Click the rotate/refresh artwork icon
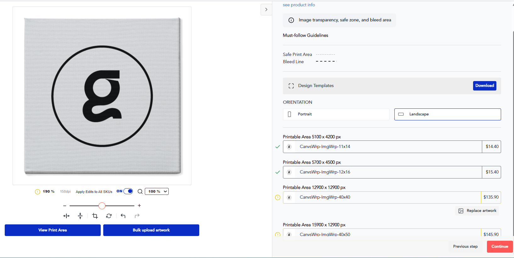 coord(109,216)
